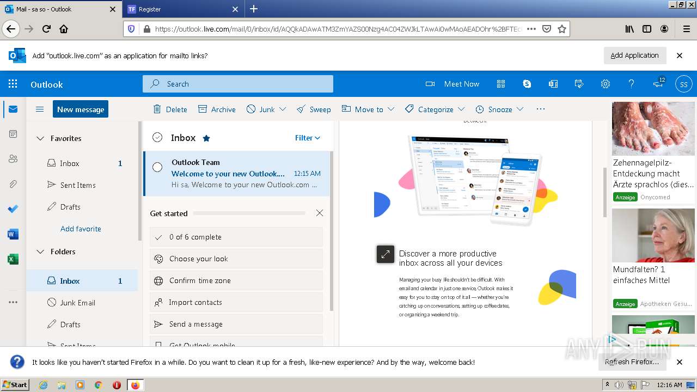Open Sent Items under Favorites
This screenshot has width=697, height=392.
click(82, 185)
